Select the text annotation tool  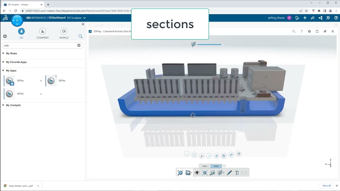tap(237, 173)
